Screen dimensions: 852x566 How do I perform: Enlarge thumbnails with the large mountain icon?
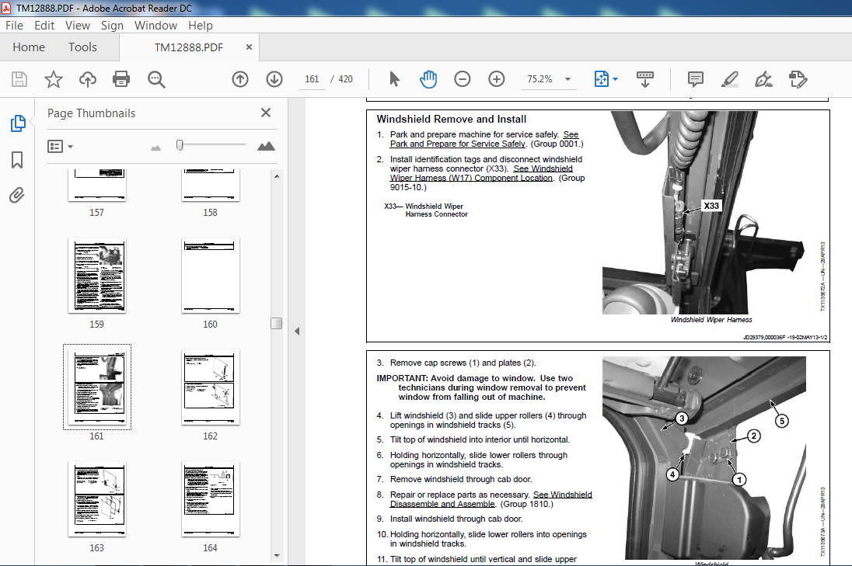click(266, 146)
